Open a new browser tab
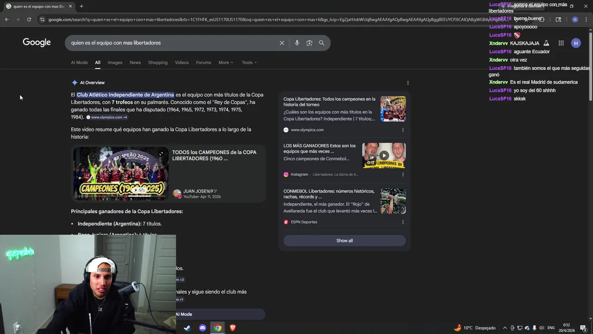Image resolution: width=593 pixels, height=334 pixels. coord(82,6)
